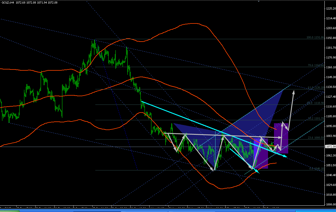The height and width of the screenshot is (212, 336).
Task: Click the 1225.20 price axis label
Action: click(x=331, y=9)
